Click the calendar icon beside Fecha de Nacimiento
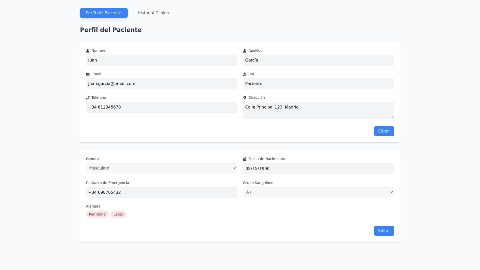480x270 pixels. 245,159
